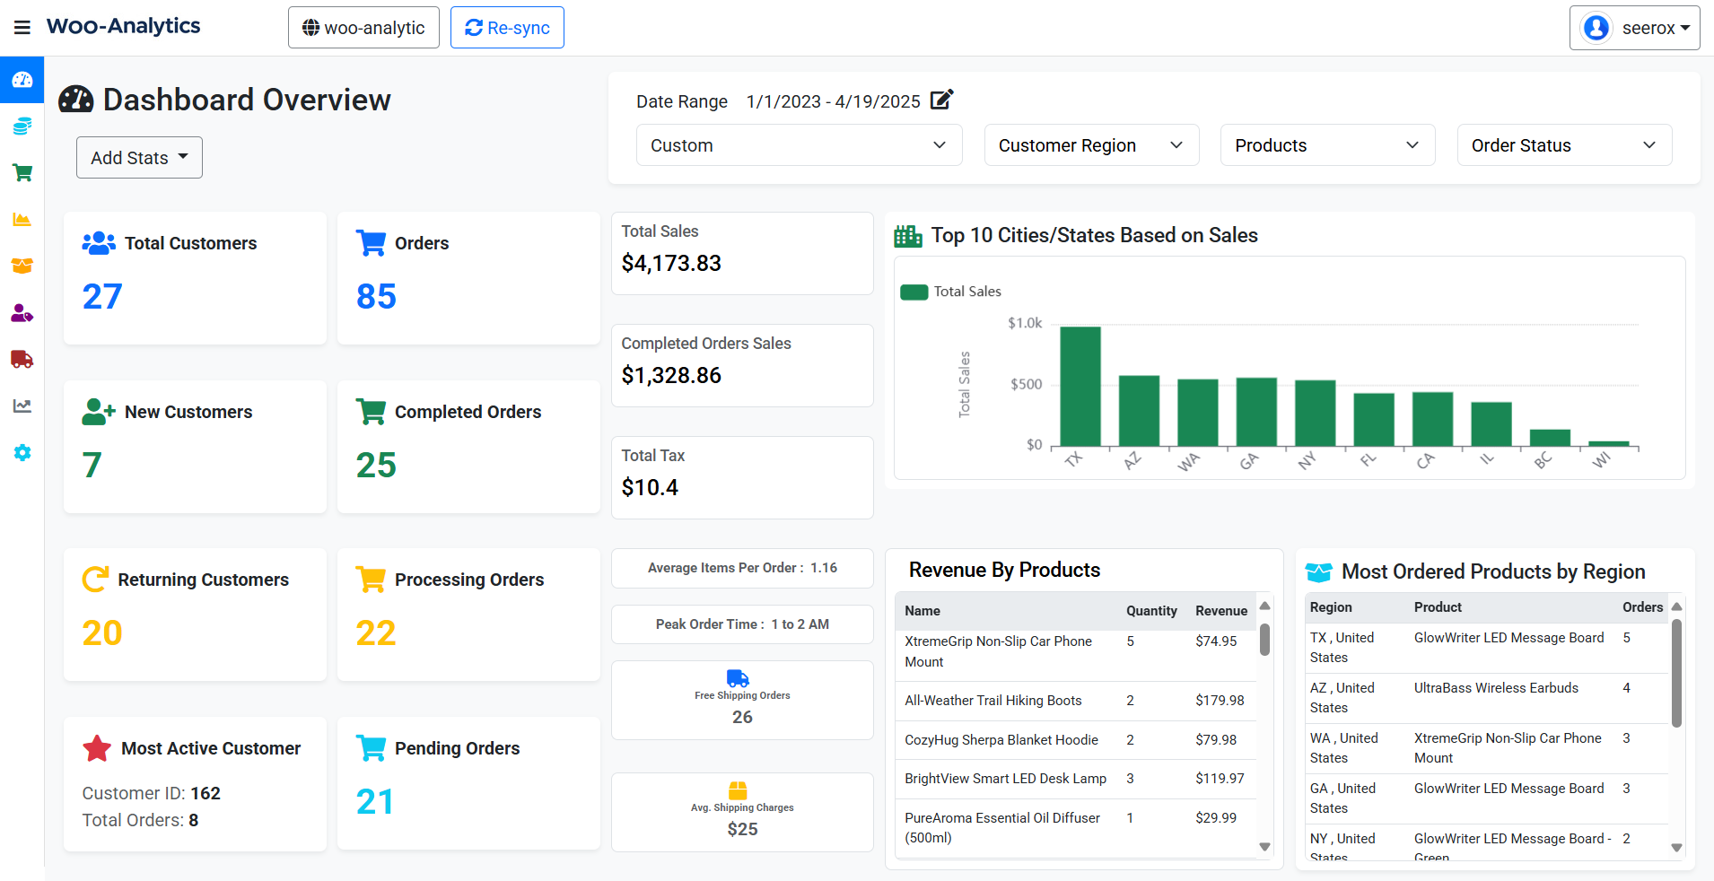Open the settings gear icon
The width and height of the screenshot is (1714, 881).
22,453
